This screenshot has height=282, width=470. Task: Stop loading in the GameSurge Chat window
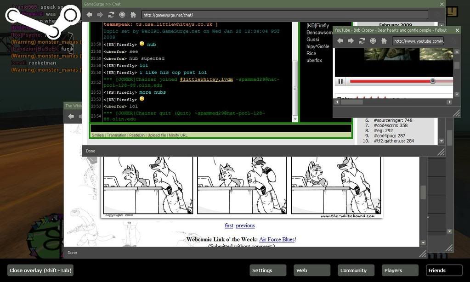point(122,15)
